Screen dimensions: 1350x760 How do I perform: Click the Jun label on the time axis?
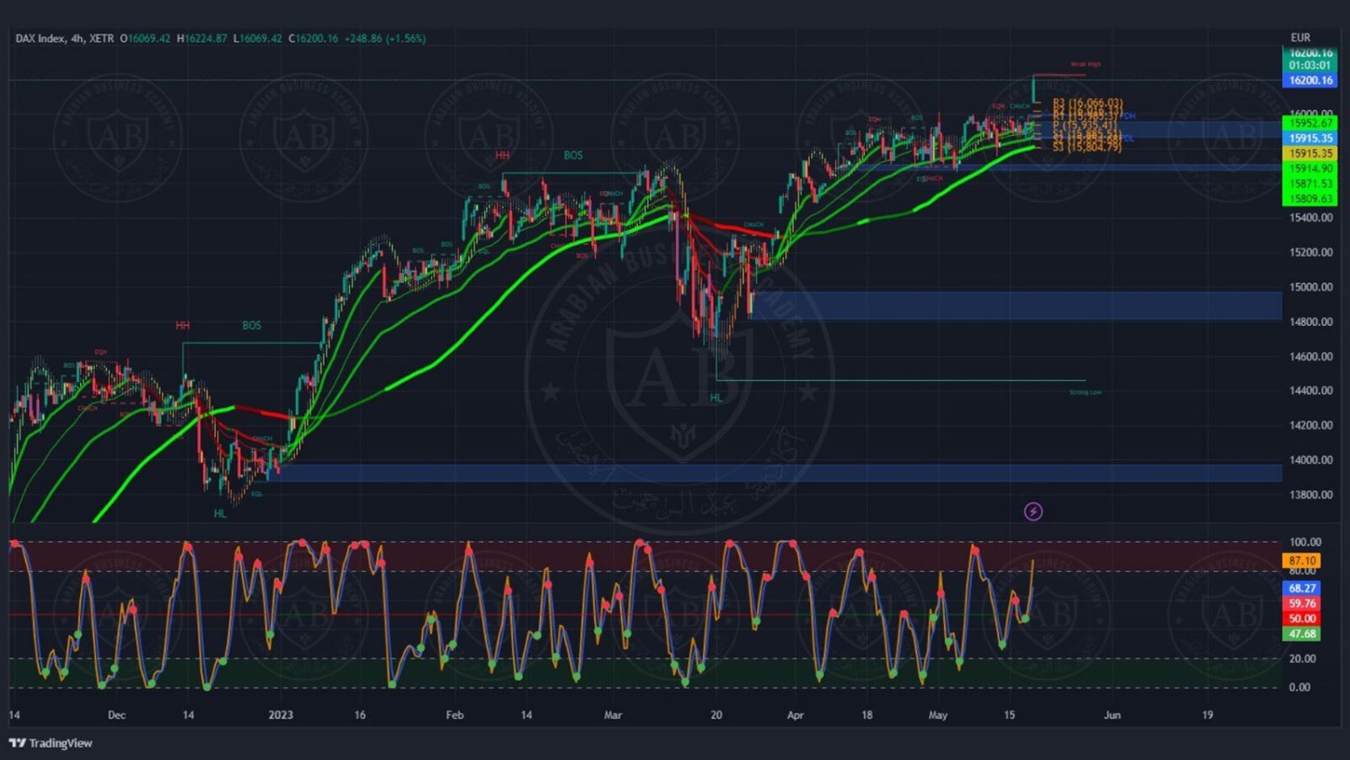tap(1112, 715)
